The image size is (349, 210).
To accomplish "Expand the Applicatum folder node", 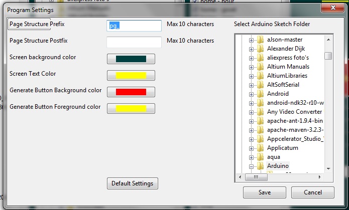I will click(x=251, y=148).
